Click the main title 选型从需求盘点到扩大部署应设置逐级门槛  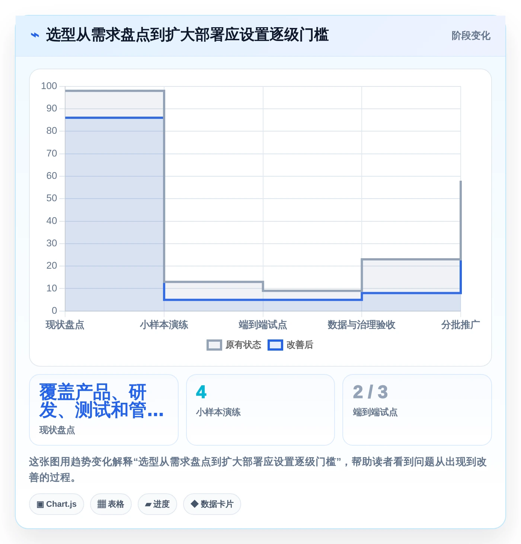[187, 35]
